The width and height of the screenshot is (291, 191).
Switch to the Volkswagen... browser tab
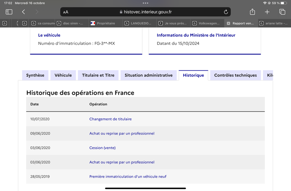point(207,23)
